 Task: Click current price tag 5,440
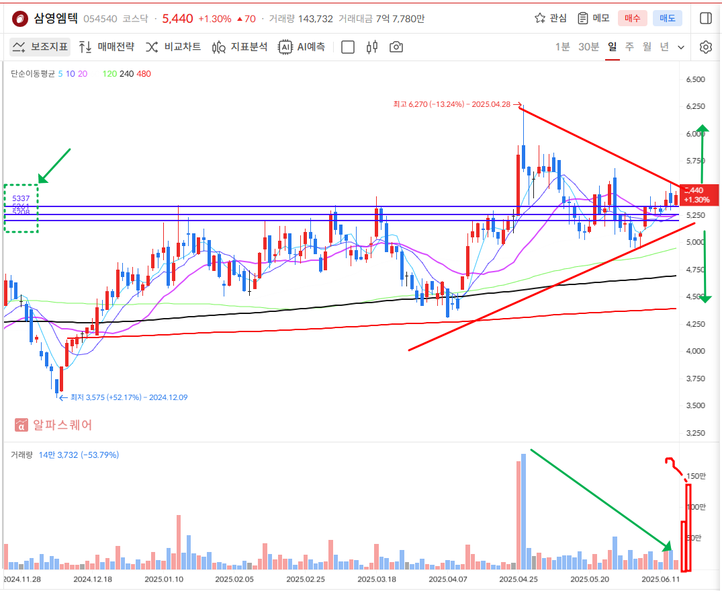tap(698, 195)
